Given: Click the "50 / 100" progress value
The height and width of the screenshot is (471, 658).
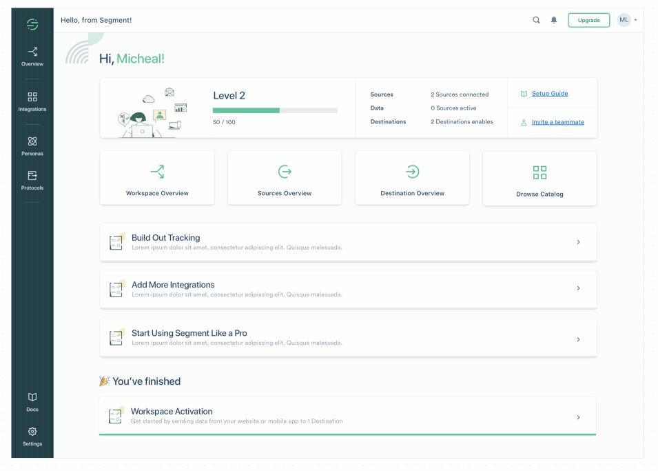Looking at the screenshot, I should coord(224,122).
